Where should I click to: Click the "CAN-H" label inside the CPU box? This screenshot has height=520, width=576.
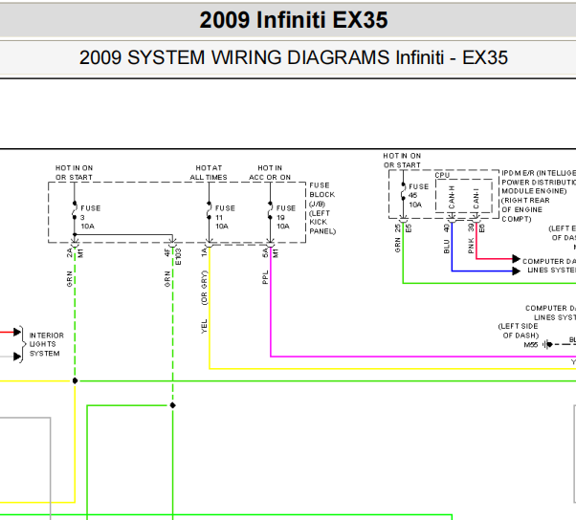pos(452,197)
